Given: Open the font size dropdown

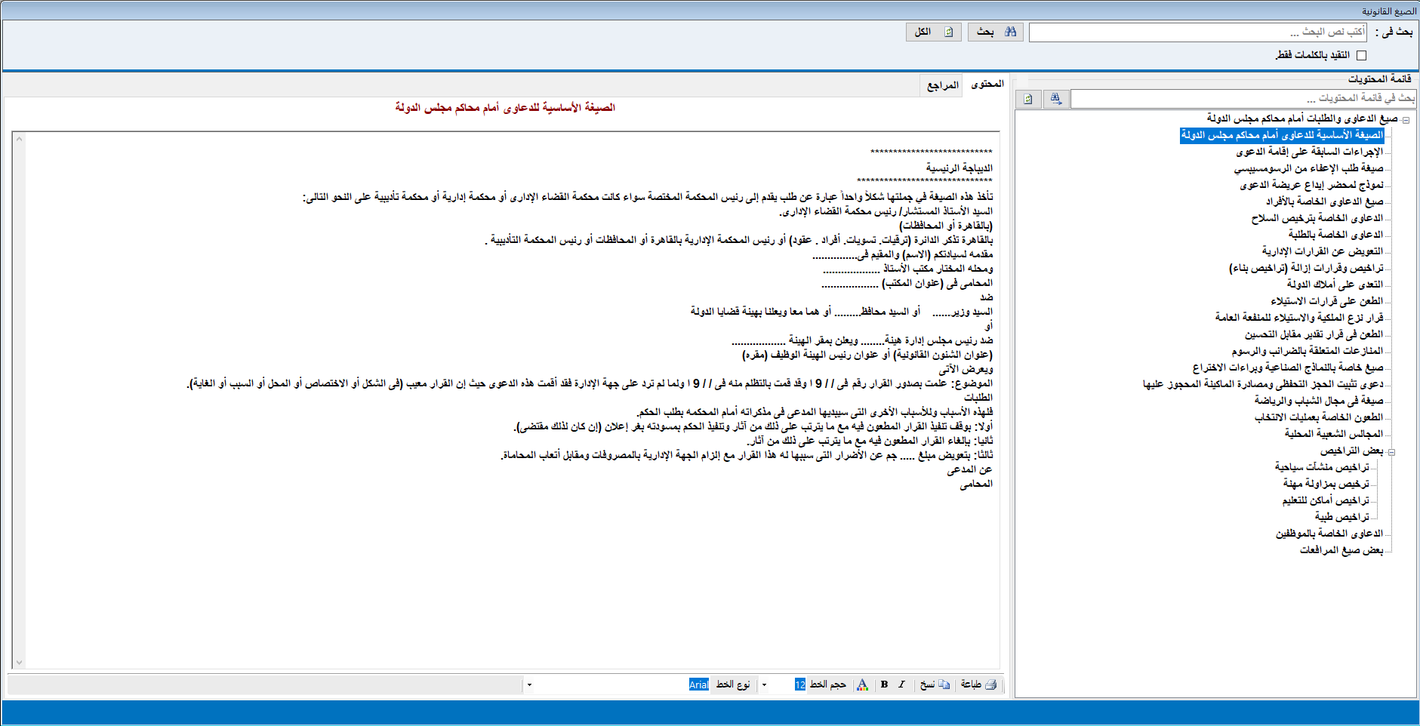Looking at the screenshot, I should click(764, 684).
